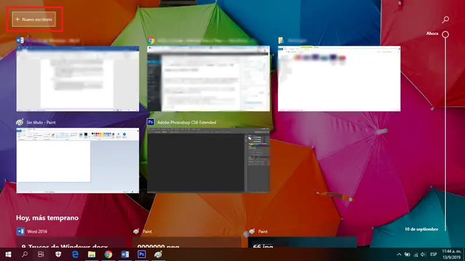Open the ESP input language selector
465x261 pixels.
(432, 254)
